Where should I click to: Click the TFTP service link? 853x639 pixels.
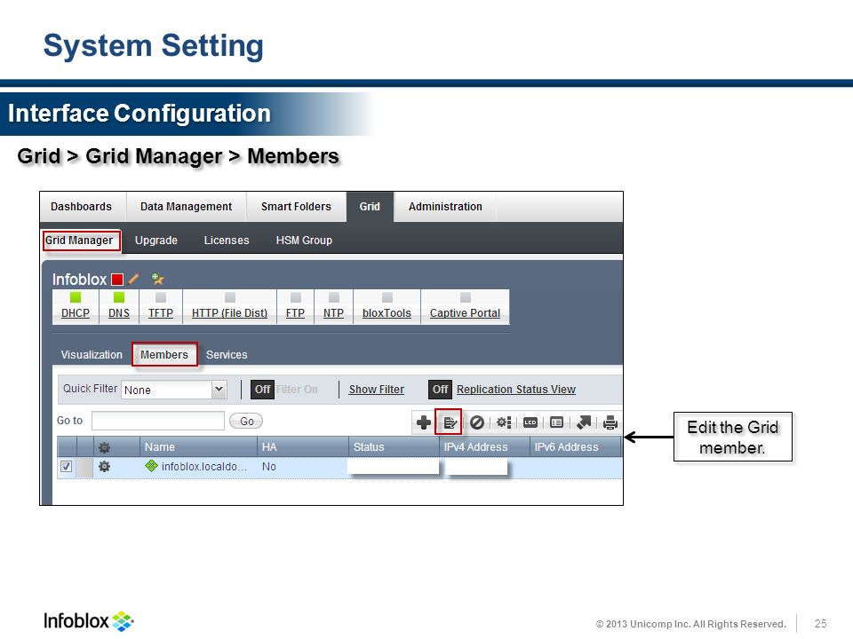(161, 313)
